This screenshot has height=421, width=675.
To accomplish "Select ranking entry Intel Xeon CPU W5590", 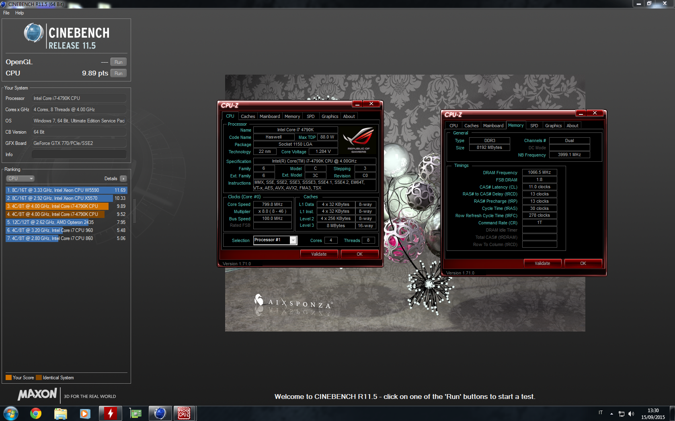I will (x=66, y=190).
